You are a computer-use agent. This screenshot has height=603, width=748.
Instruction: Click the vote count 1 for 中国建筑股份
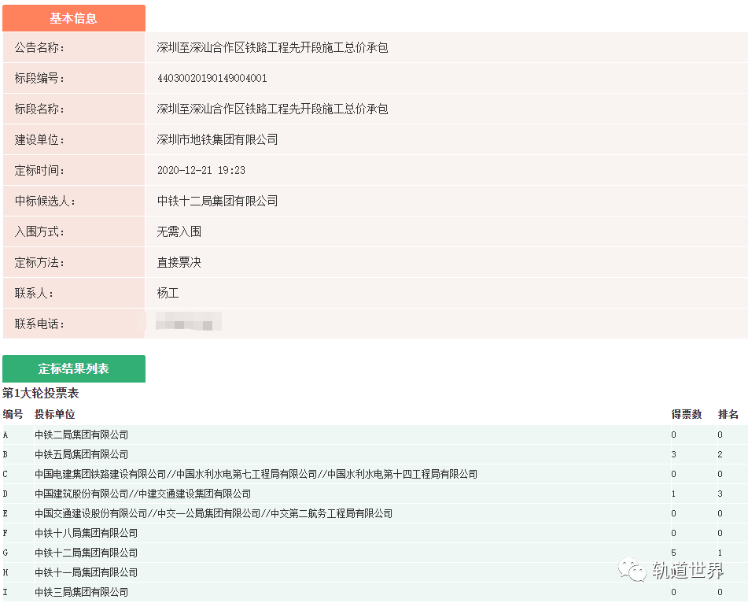pyautogui.click(x=673, y=494)
